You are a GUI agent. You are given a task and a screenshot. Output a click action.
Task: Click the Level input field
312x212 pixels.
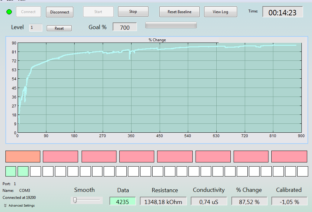point(36,27)
